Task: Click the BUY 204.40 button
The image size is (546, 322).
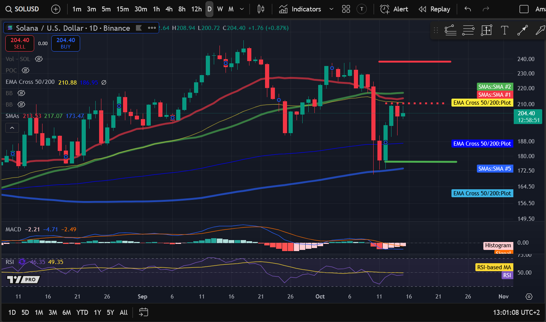Action: (66, 43)
